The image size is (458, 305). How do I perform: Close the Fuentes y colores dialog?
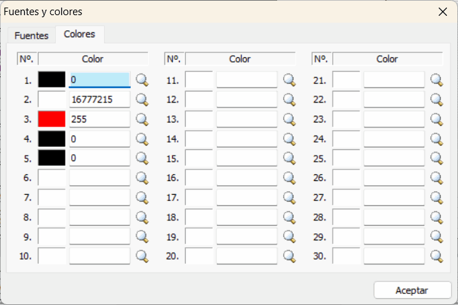(443, 12)
